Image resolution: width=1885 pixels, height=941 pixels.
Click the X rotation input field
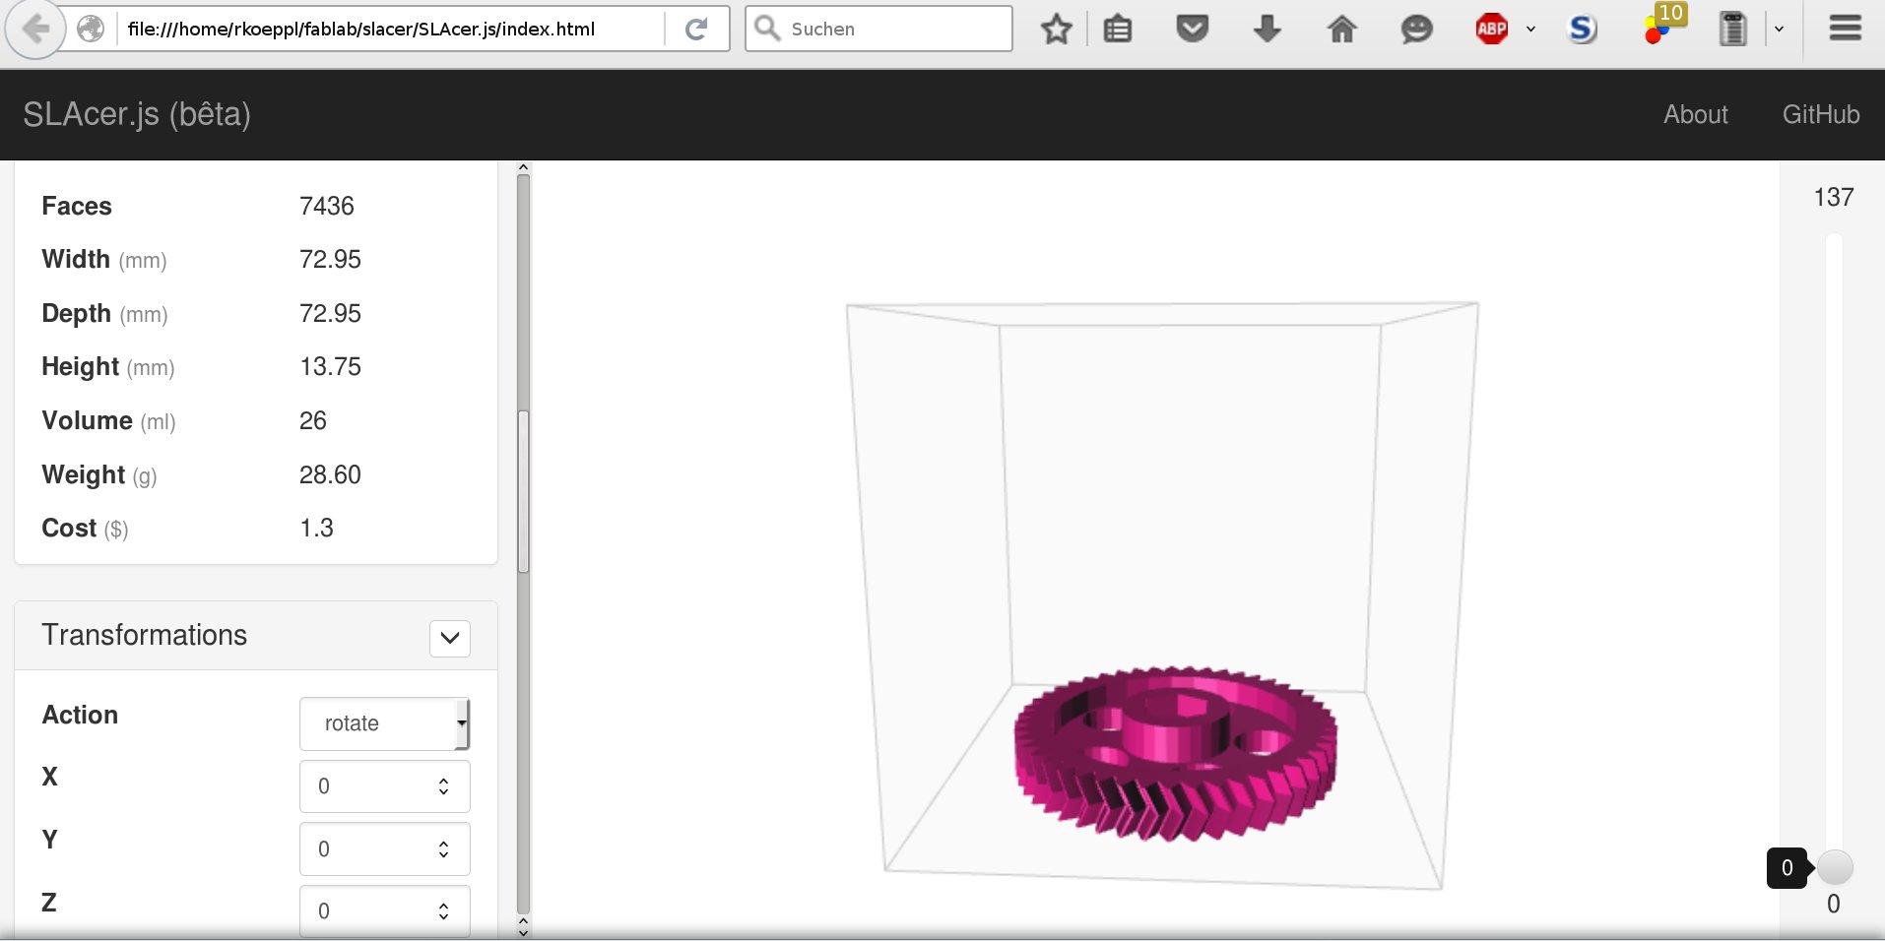(384, 785)
